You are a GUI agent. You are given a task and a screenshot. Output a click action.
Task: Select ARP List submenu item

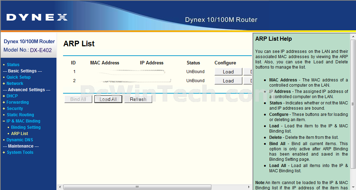point(20,134)
